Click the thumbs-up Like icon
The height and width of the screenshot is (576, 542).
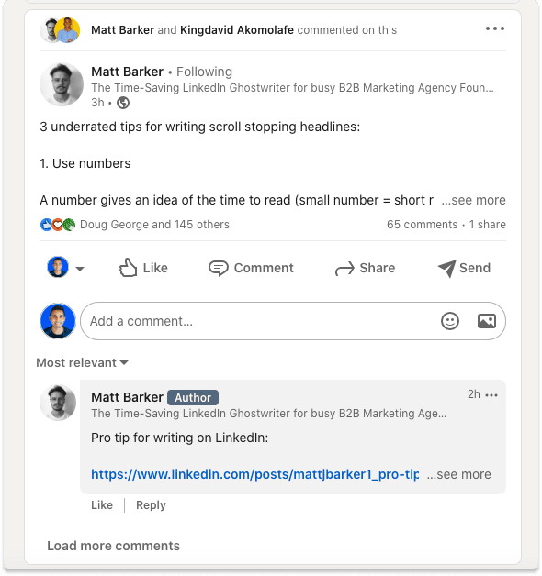[x=128, y=268]
